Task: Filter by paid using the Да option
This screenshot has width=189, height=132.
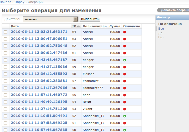Action: coord(160,33)
